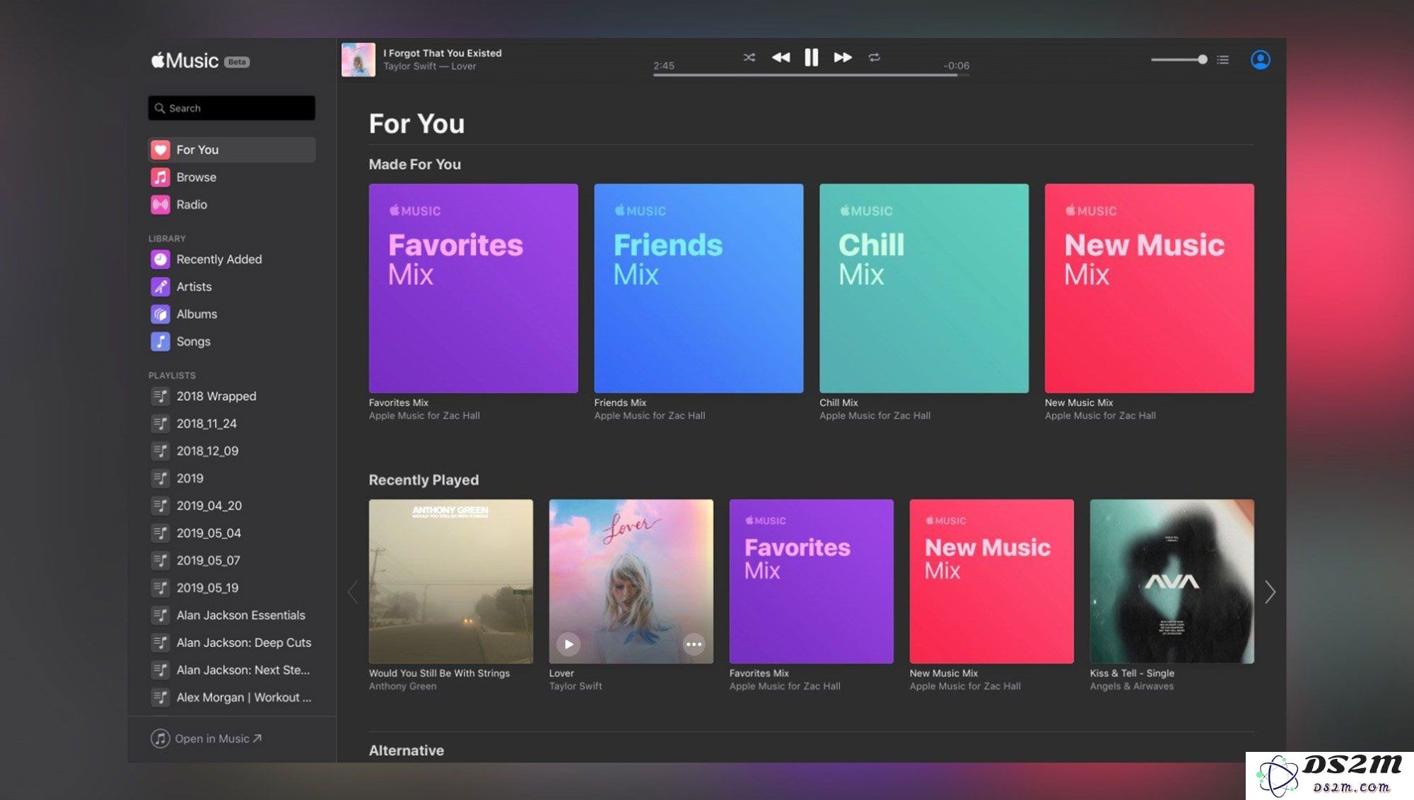Open New Music Mix in Made For You
This screenshot has height=800, width=1414.
1150,289
